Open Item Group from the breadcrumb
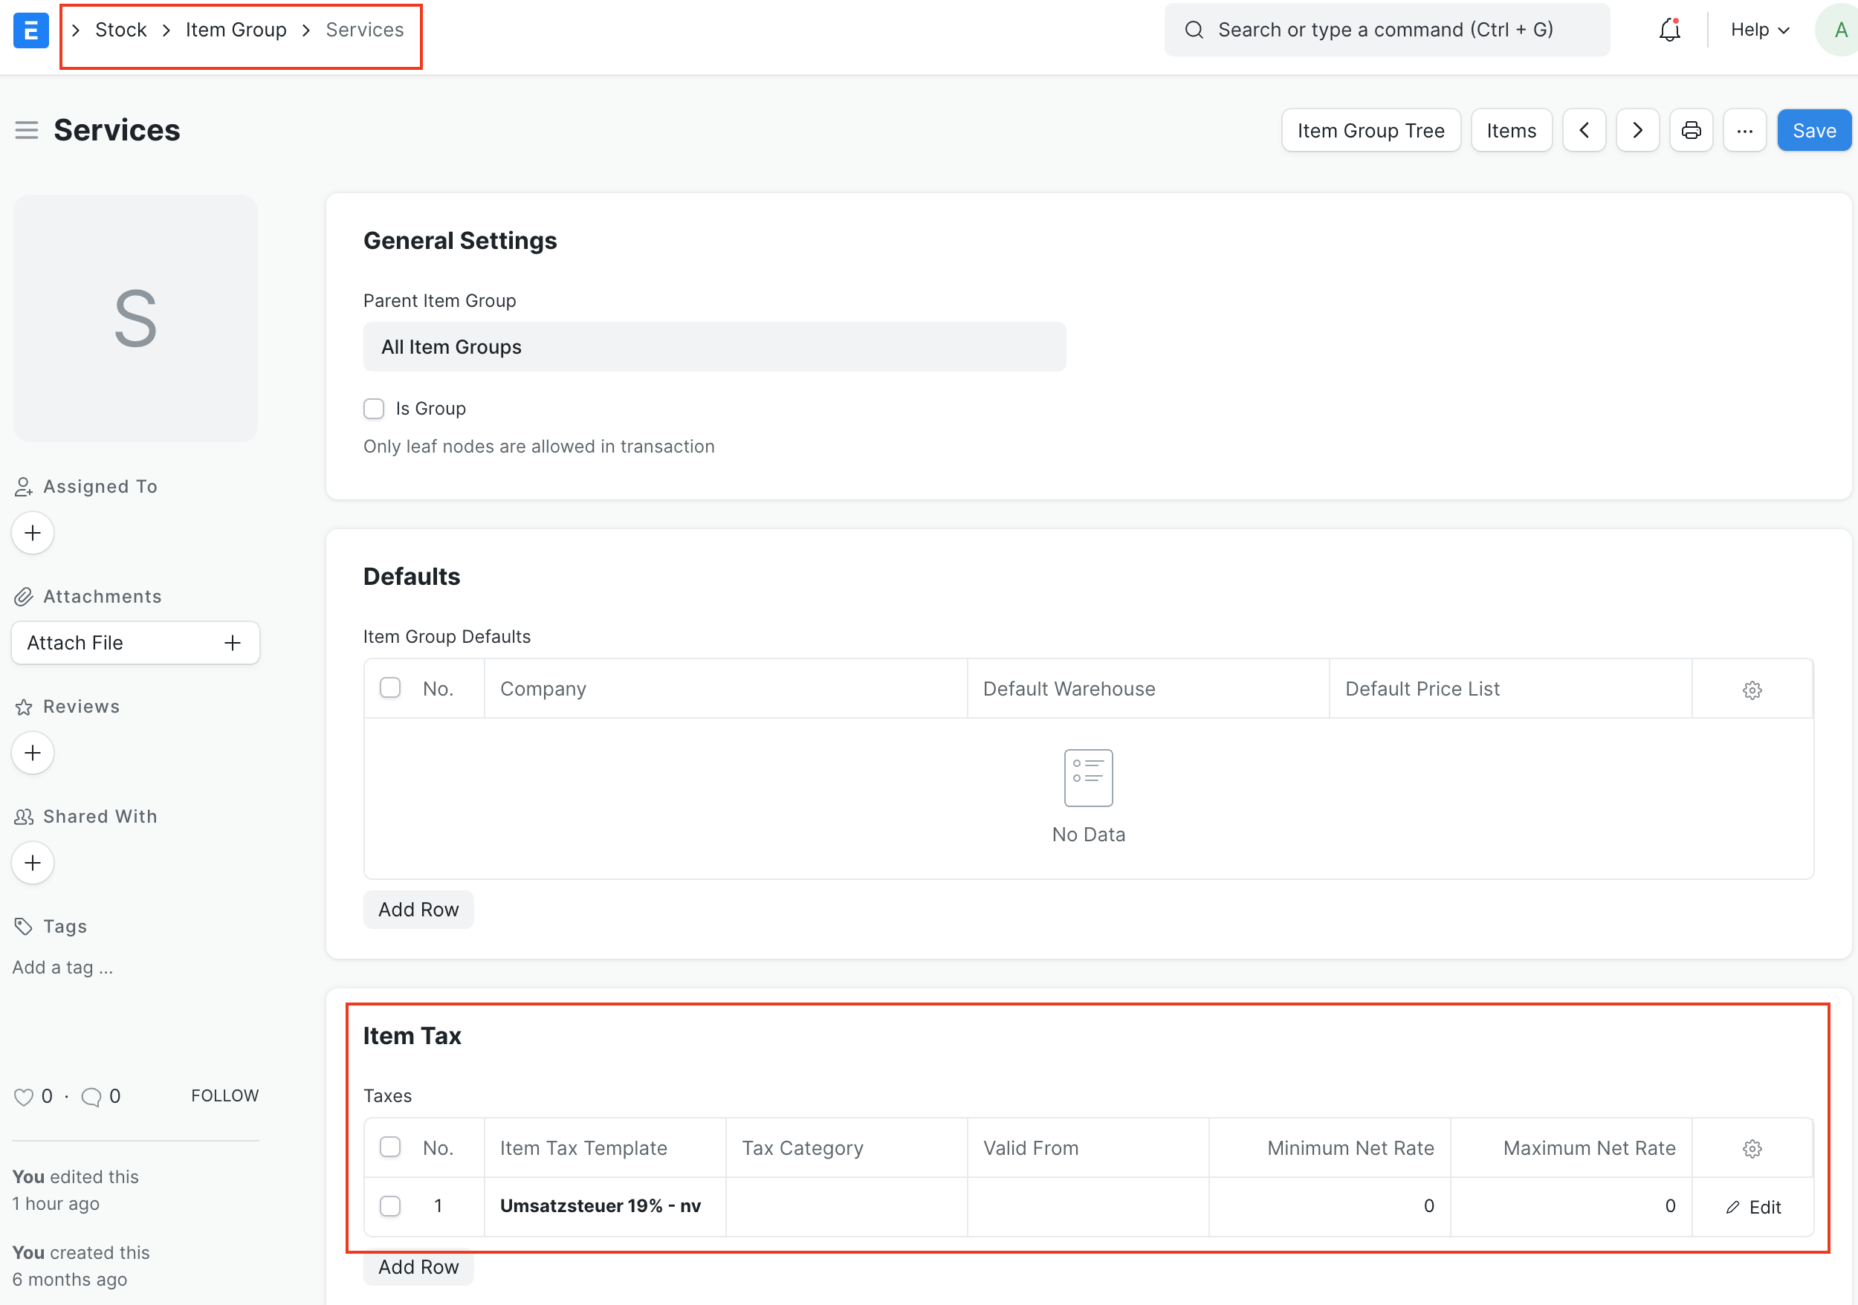This screenshot has width=1858, height=1305. point(236,29)
